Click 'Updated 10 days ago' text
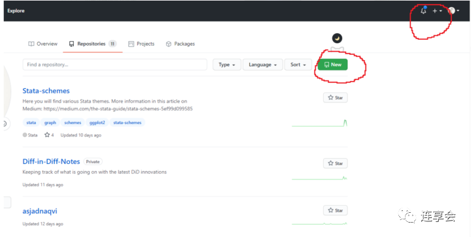The image size is (471, 237). (81, 135)
